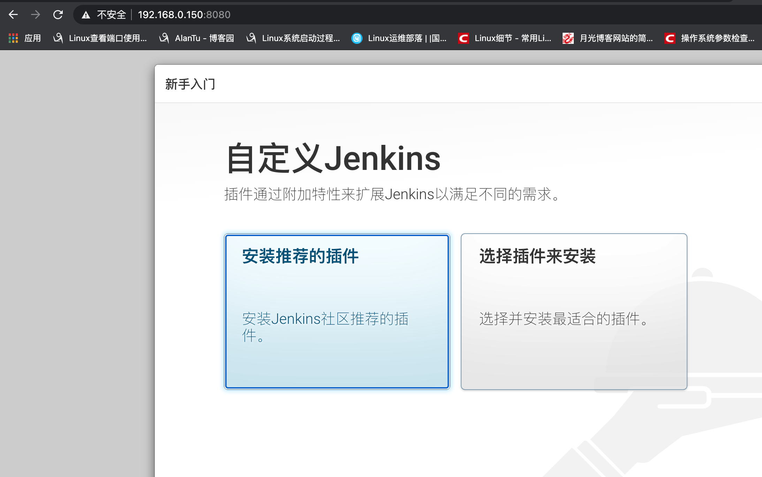Reload the page with the refresh icon

pos(58,15)
